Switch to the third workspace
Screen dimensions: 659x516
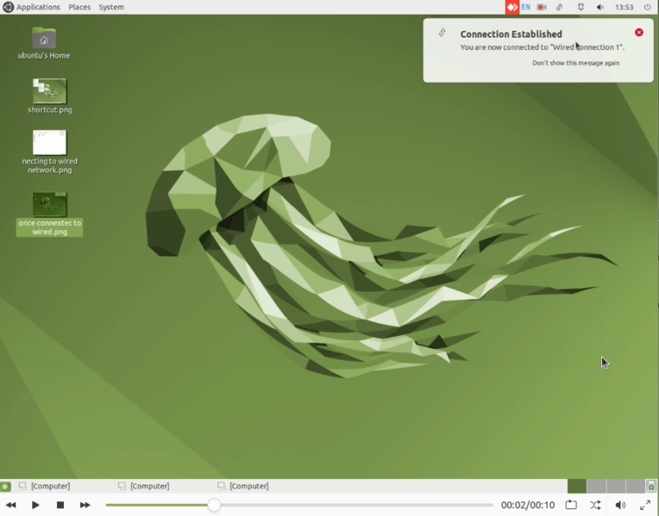(616, 486)
